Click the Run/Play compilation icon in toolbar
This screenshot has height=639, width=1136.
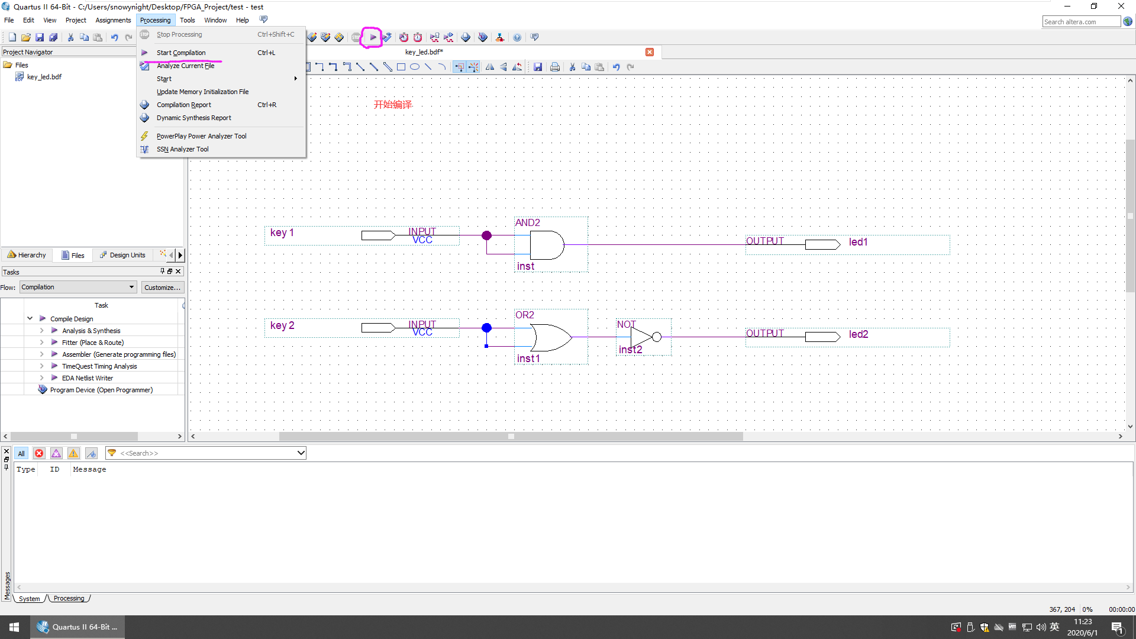(372, 37)
